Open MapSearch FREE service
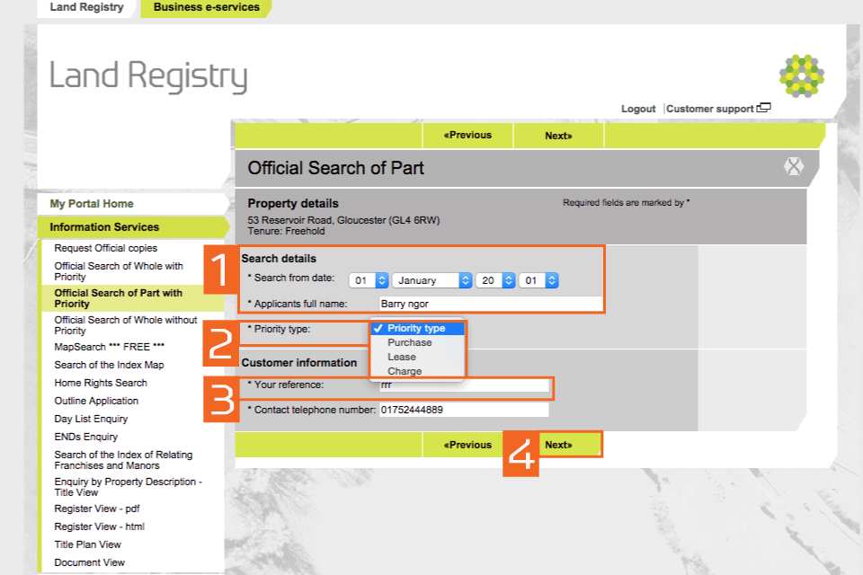 click(109, 347)
